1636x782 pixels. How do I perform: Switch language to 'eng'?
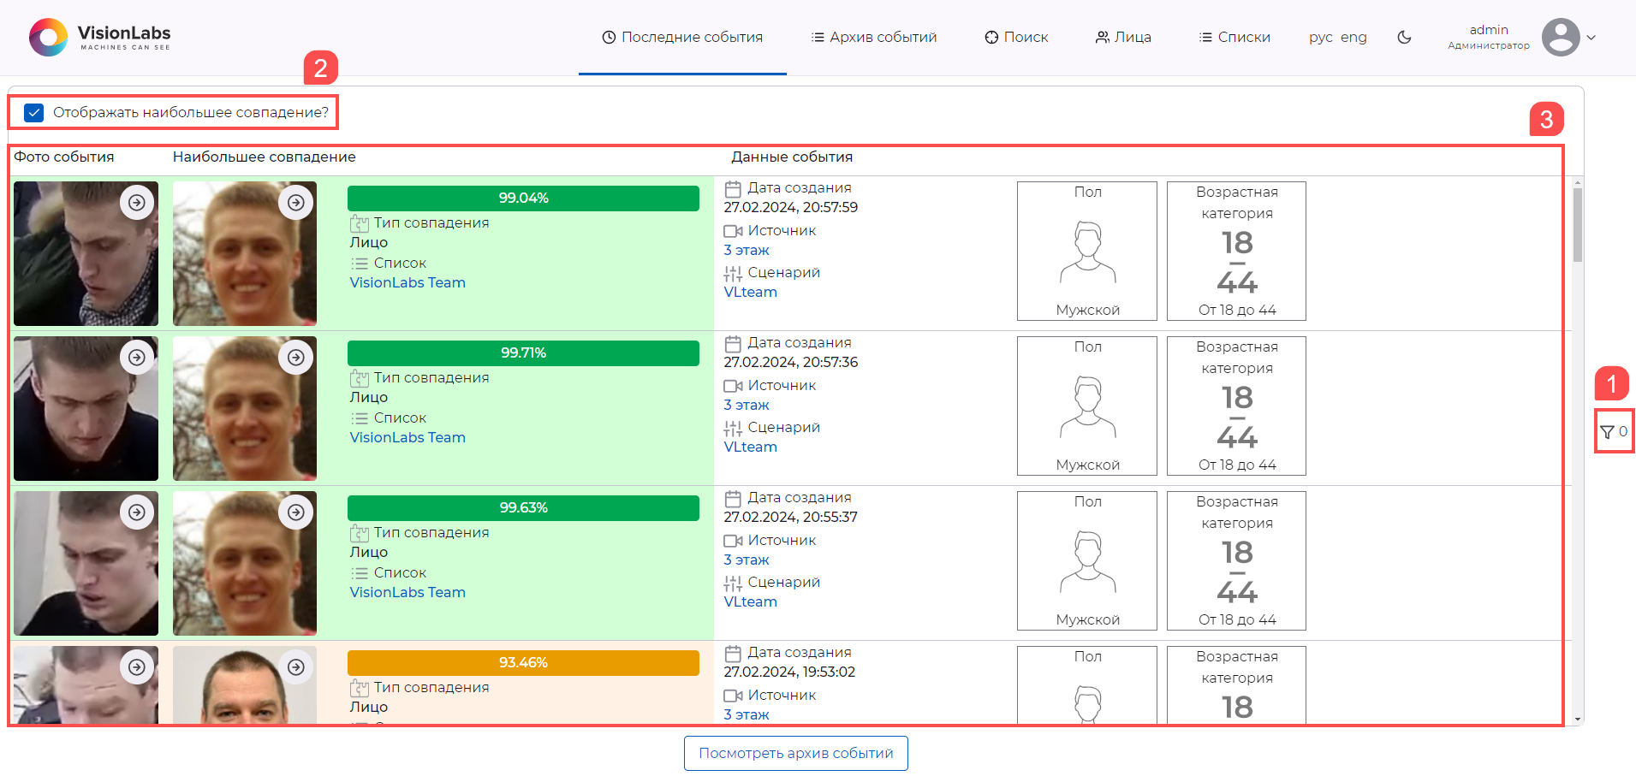pos(1353,38)
